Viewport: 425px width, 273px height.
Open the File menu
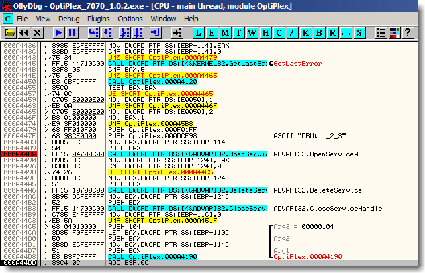22,19
